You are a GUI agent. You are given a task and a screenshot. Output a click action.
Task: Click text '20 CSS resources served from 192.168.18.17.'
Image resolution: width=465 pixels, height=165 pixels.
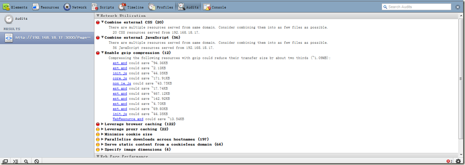[156, 32]
